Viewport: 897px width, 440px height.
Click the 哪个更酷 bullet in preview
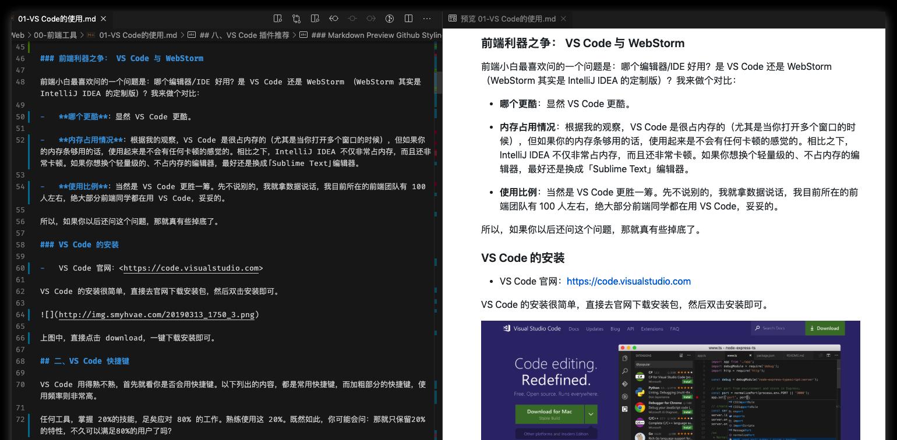(565, 104)
